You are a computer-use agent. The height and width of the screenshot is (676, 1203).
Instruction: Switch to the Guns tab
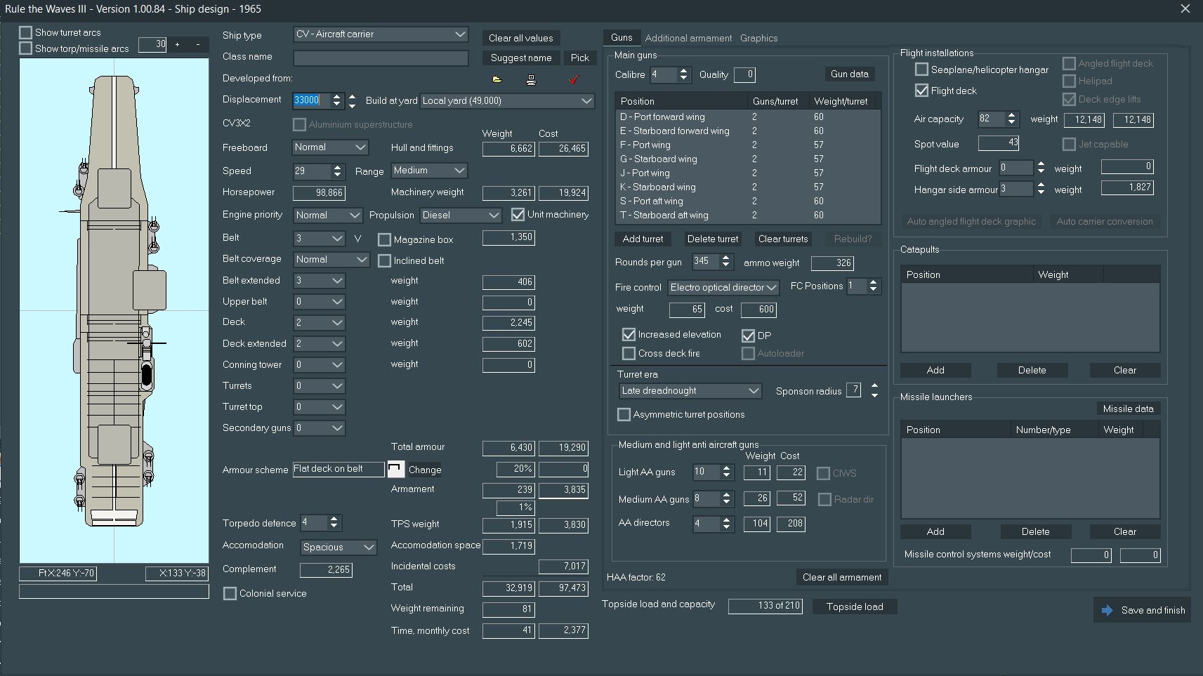click(622, 37)
